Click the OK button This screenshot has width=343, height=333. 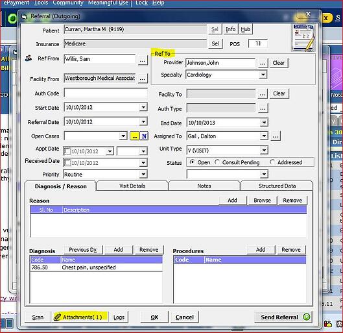click(x=154, y=317)
